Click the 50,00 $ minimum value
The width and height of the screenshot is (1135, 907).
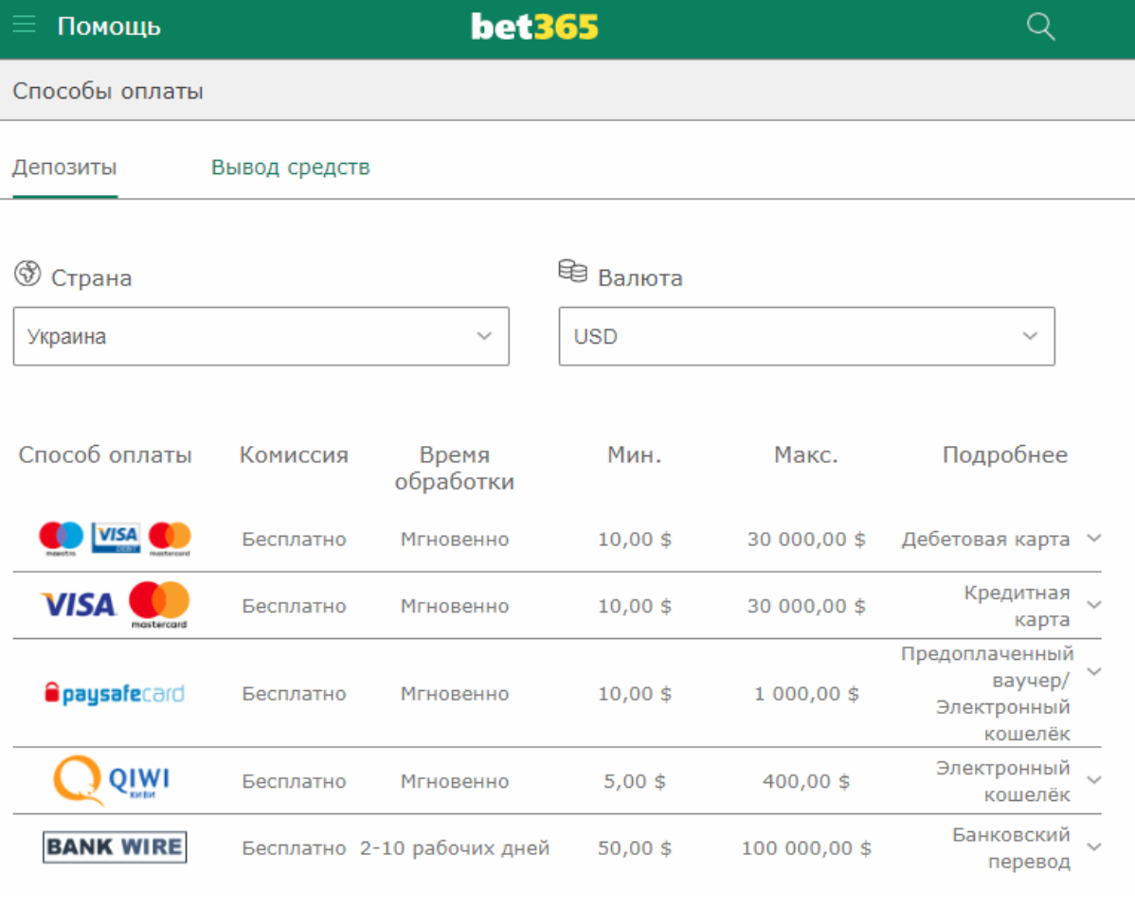(635, 847)
